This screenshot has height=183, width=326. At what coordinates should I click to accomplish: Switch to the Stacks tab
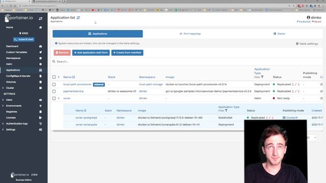[x=279, y=34]
